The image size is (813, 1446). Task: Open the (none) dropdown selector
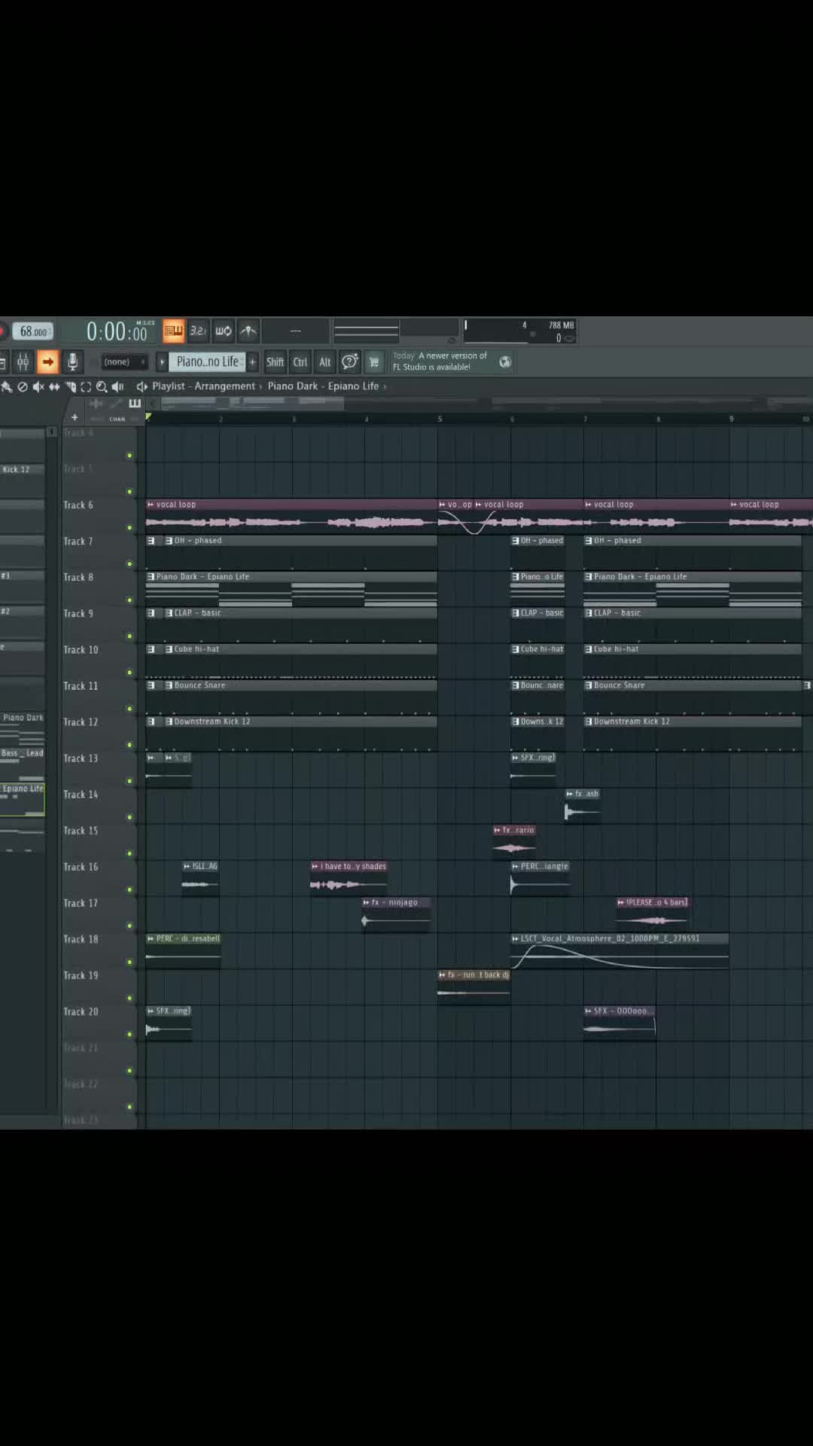(124, 362)
